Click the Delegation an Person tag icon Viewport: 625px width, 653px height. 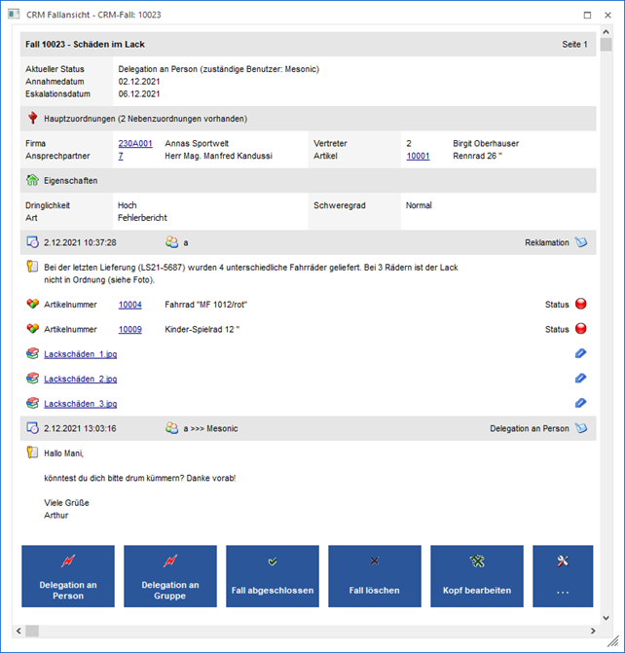[x=581, y=428]
